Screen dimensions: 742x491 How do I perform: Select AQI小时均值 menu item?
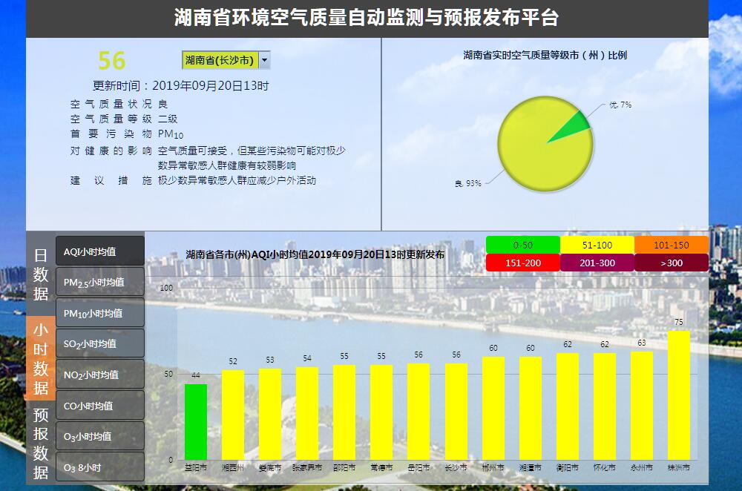tap(100, 251)
